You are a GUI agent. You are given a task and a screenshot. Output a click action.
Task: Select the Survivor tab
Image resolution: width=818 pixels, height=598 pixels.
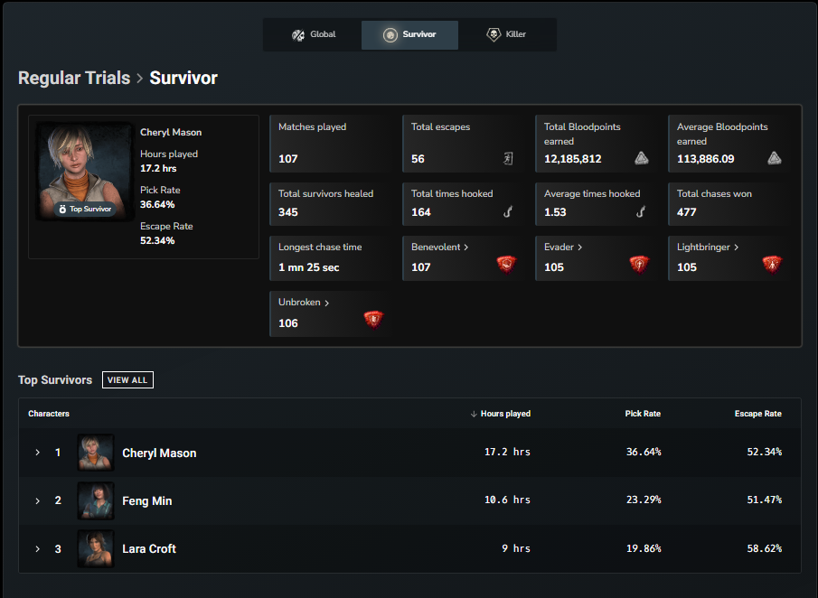(409, 34)
